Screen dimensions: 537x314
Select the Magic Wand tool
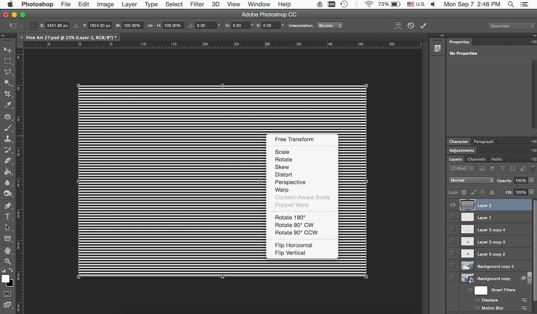(x=8, y=83)
